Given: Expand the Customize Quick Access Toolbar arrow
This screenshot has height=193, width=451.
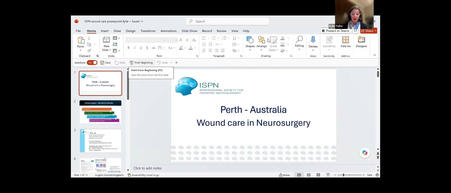Looking at the screenshot, I should (x=176, y=63).
